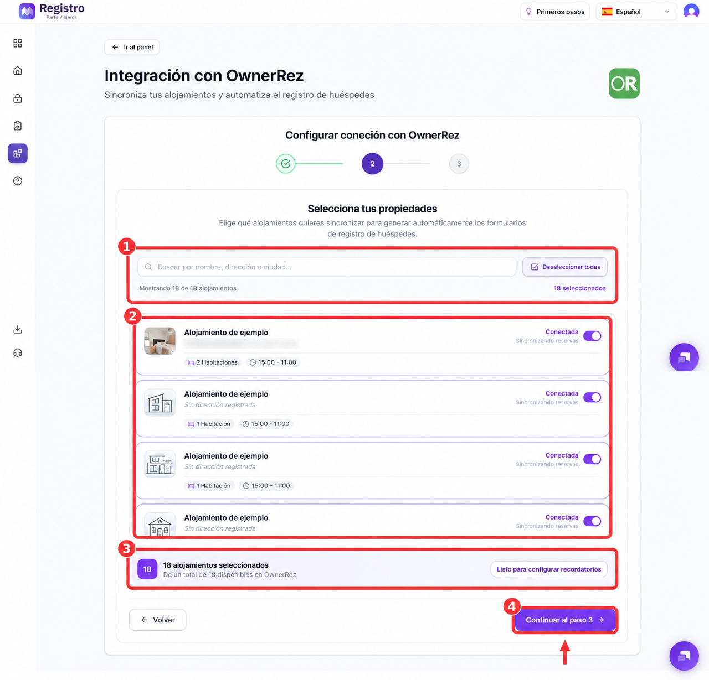
Task: Click the language dropdown chevron arrow
Action: (x=667, y=12)
